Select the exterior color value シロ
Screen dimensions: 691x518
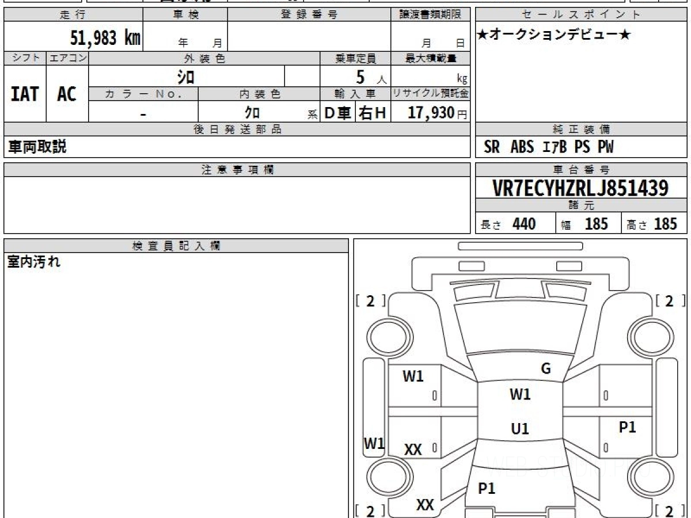tap(185, 76)
